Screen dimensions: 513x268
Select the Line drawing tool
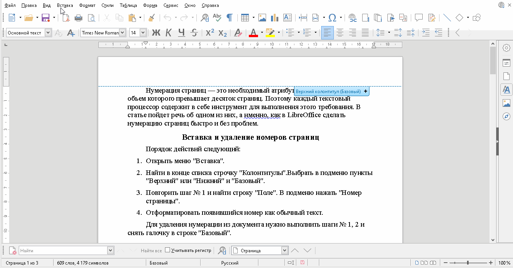coord(447,18)
